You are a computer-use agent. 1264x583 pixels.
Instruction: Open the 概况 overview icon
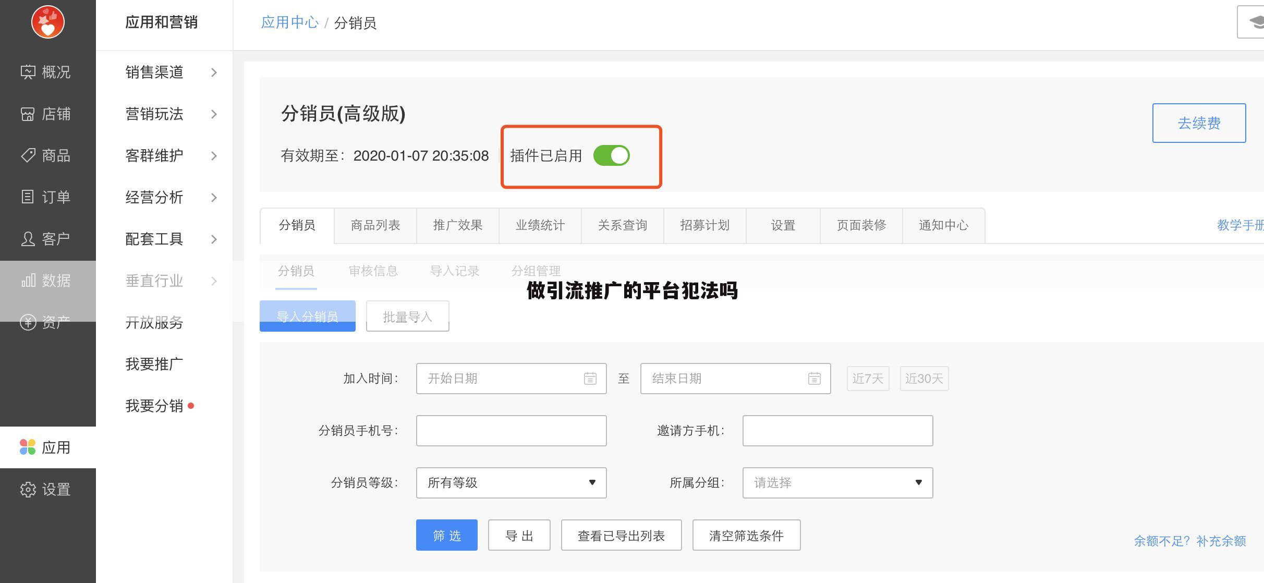(x=28, y=72)
